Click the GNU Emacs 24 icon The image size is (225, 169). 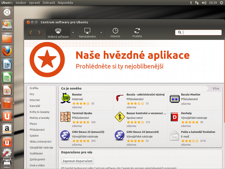pyautogui.click(x=120, y=135)
